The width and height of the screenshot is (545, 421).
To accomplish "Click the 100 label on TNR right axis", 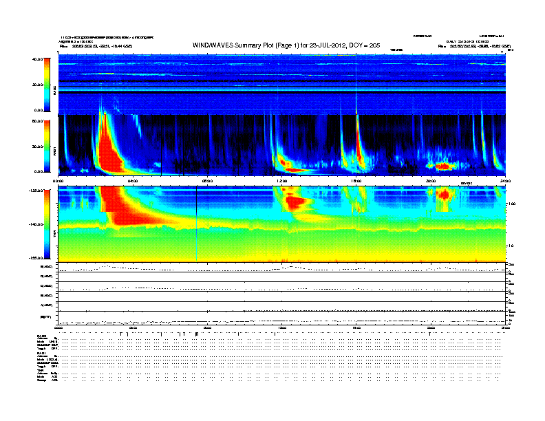I will 512,204.
